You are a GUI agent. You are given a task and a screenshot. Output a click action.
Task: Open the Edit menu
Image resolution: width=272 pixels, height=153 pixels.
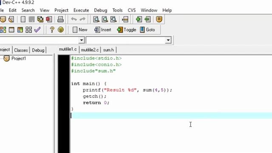(x=13, y=10)
